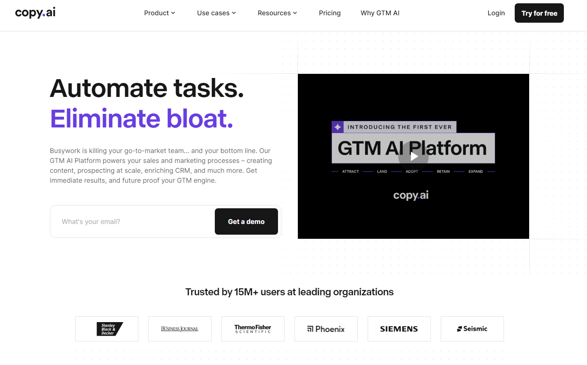This screenshot has width=587, height=365.
Task: Click the Try for free button
Action: click(539, 13)
